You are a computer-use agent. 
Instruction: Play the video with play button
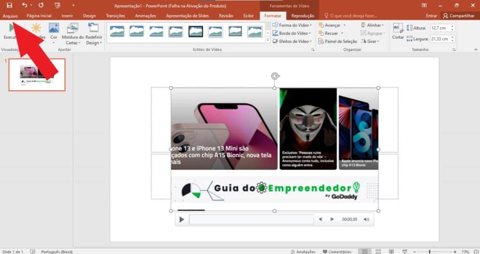click(181, 219)
